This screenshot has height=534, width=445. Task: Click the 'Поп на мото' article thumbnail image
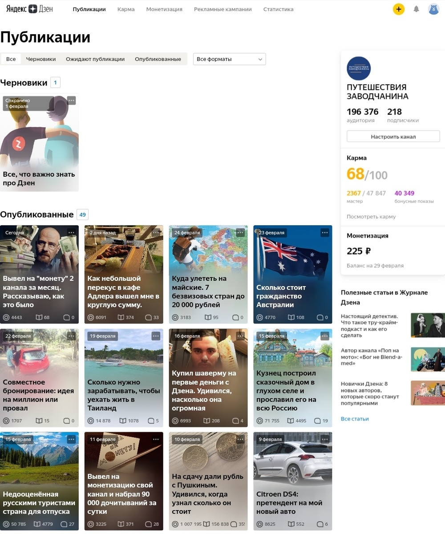pos(428,359)
